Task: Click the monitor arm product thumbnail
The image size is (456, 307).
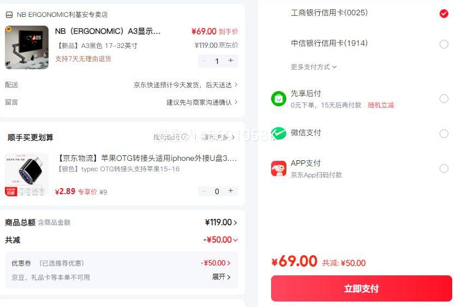Action: [27, 47]
